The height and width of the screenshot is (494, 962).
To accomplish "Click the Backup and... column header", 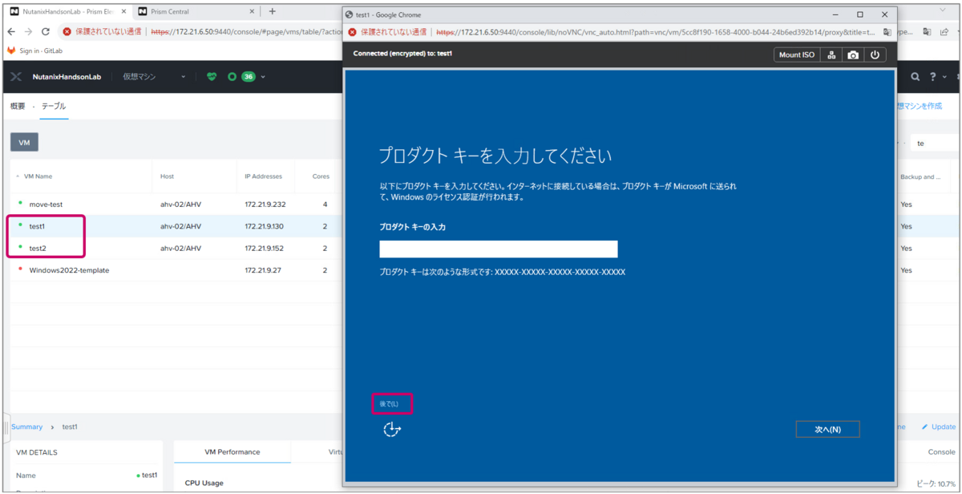I will coord(920,176).
